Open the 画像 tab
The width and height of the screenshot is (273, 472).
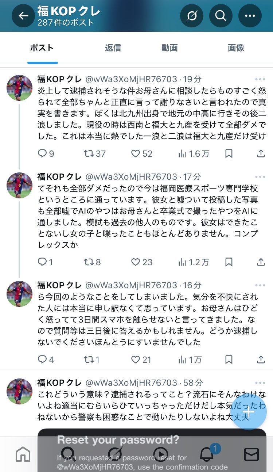click(236, 48)
